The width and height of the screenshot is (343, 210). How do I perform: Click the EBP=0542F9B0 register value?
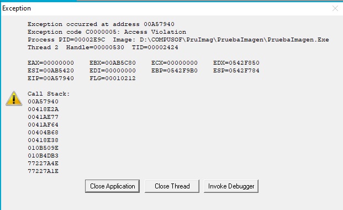click(175, 71)
